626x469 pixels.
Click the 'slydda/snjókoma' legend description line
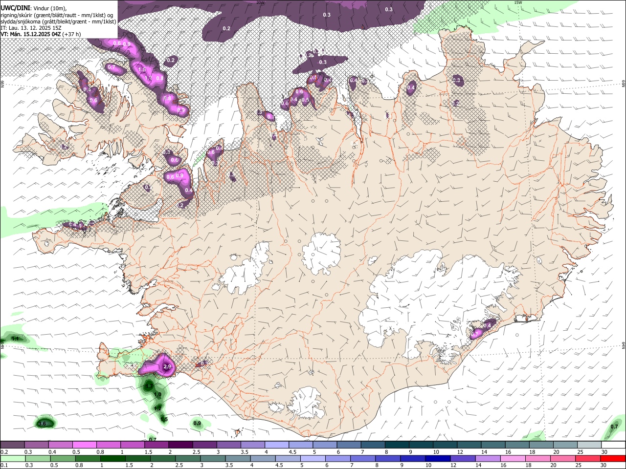pos(58,21)
